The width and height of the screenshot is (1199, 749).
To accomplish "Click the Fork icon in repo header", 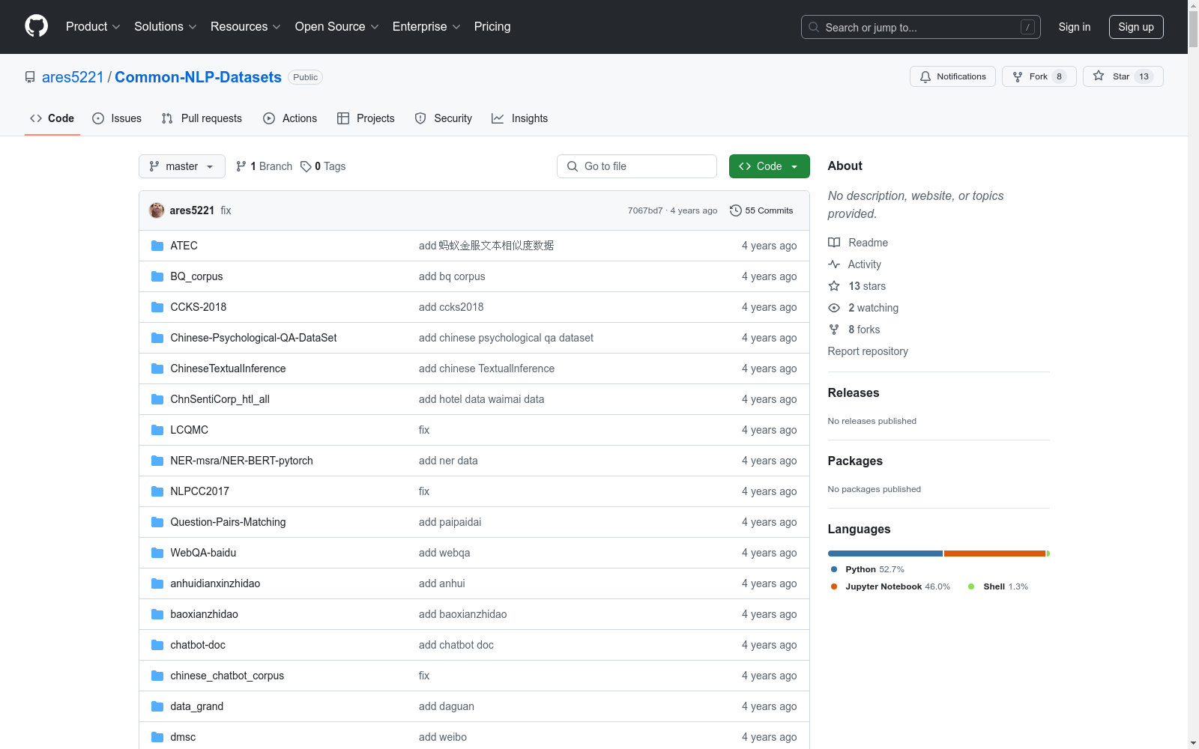I will coord(1018,76).
